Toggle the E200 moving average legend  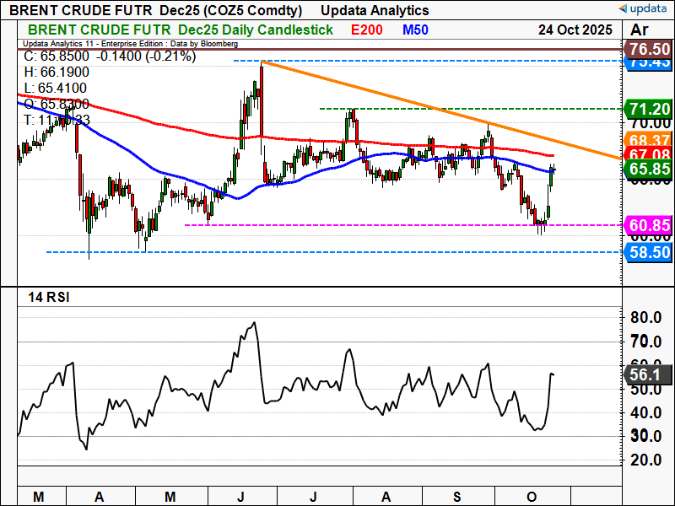(369, 29)
